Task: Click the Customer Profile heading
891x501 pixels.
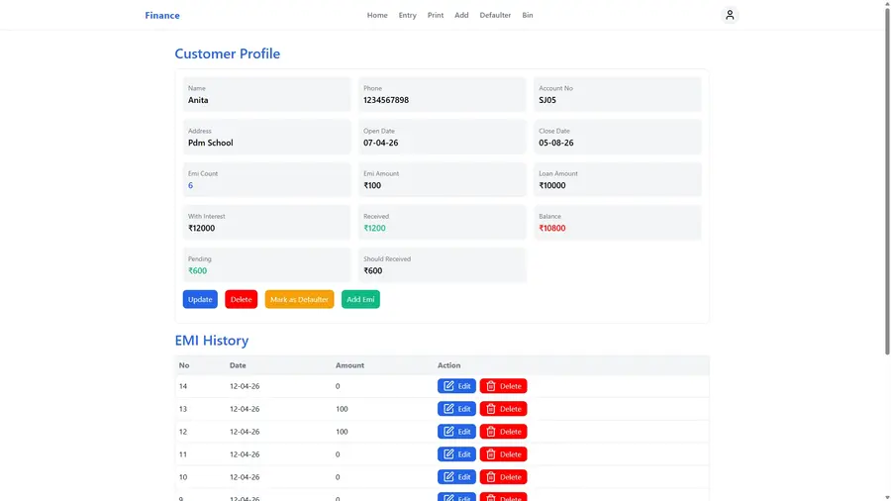Action: pos(228,53)
